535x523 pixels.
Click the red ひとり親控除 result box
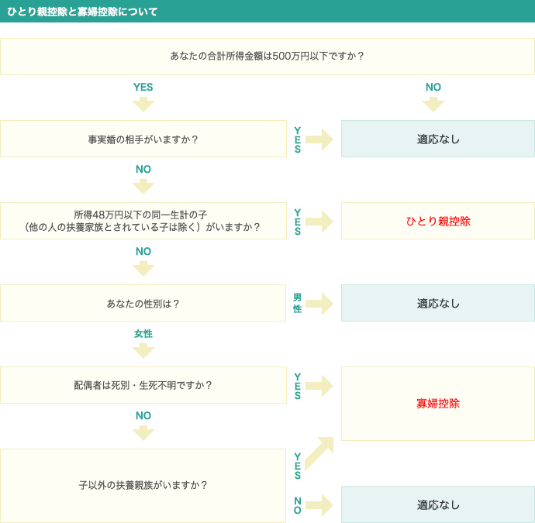click(x=438, y=222)
